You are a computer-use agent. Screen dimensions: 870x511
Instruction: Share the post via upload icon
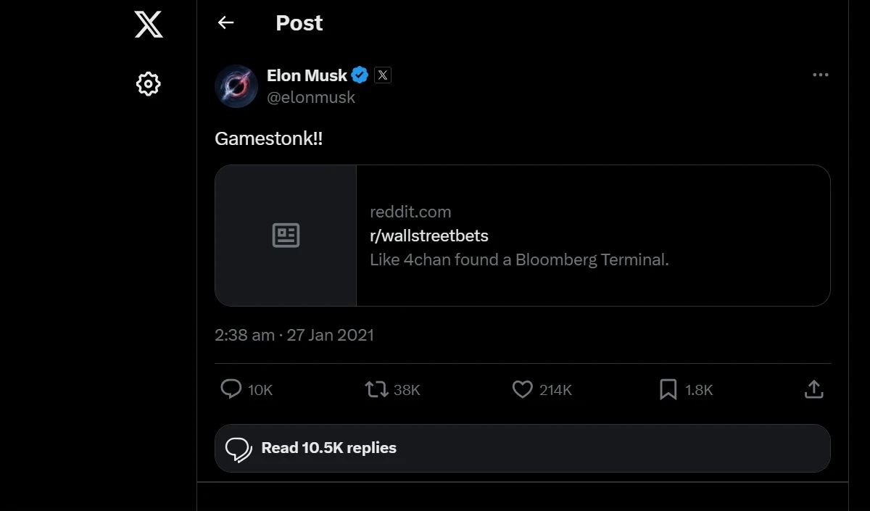click(814, 389)
